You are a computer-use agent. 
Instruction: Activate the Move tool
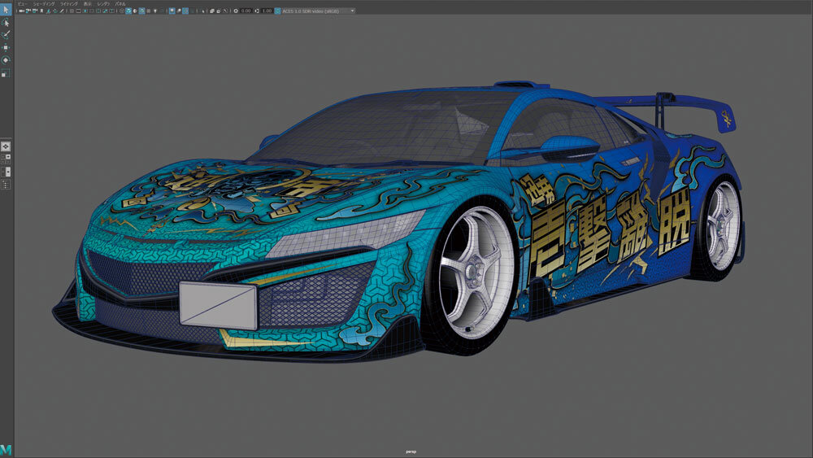6,47
